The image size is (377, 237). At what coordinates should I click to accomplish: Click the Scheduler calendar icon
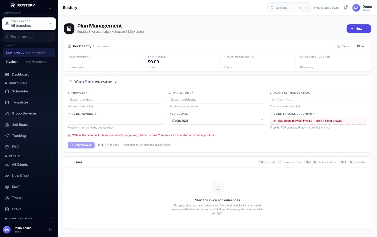(x=7, y=91)
